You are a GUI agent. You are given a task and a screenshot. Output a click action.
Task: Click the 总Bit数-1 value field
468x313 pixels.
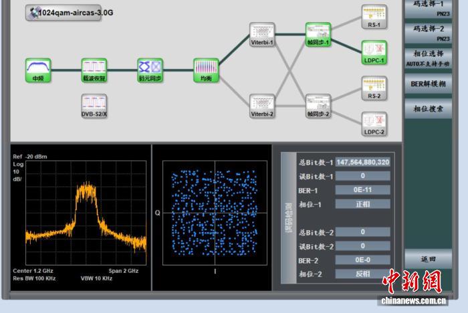363,162
